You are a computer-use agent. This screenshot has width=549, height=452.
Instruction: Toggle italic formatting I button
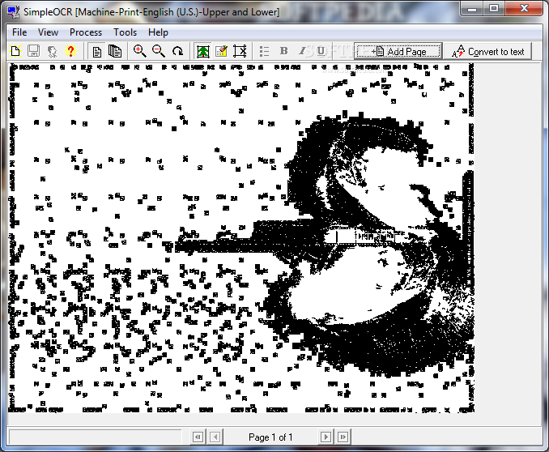(302, 51)
